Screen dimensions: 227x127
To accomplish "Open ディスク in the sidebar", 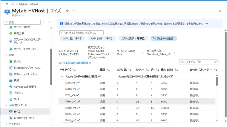I will tap(18, 61).
